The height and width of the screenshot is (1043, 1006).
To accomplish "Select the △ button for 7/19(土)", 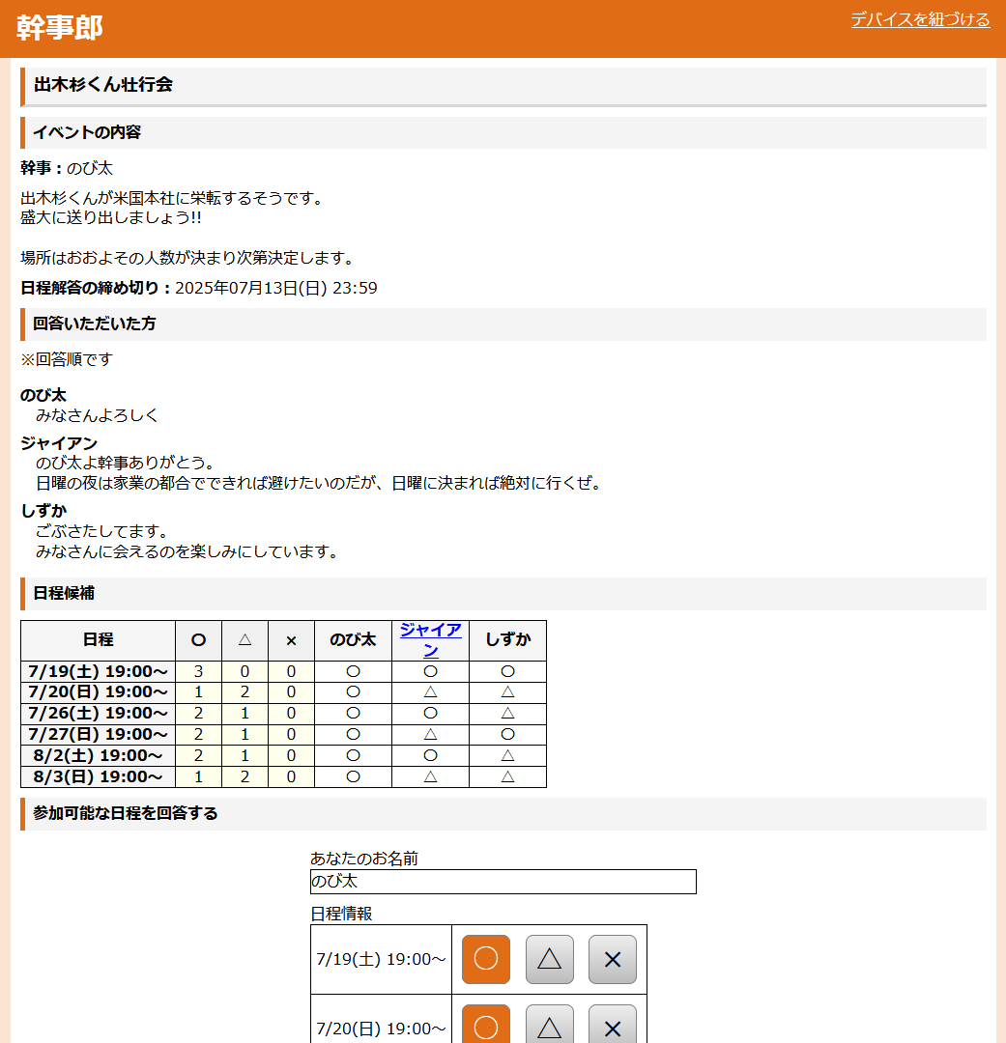I will (550, 959).
